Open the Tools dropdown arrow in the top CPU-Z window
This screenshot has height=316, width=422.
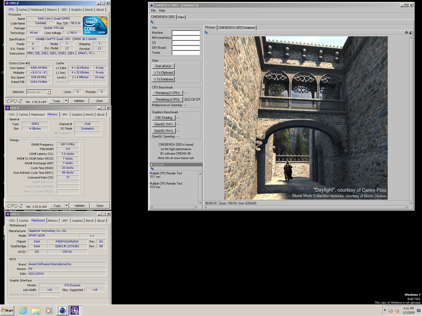66,101
